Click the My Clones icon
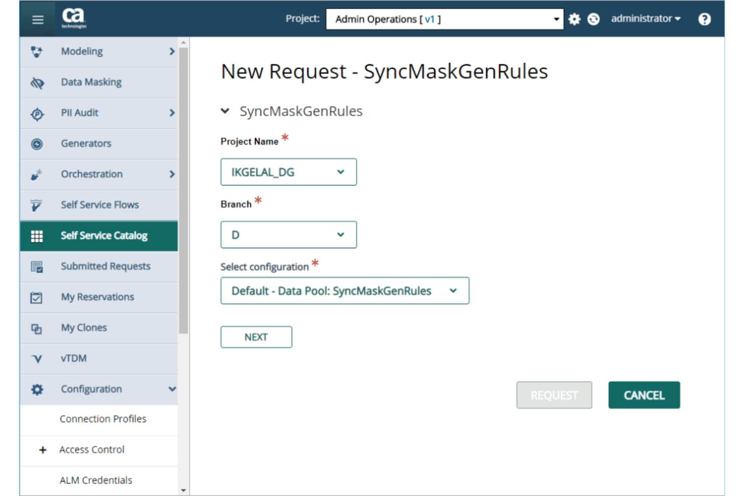 (x=36, y=329)
